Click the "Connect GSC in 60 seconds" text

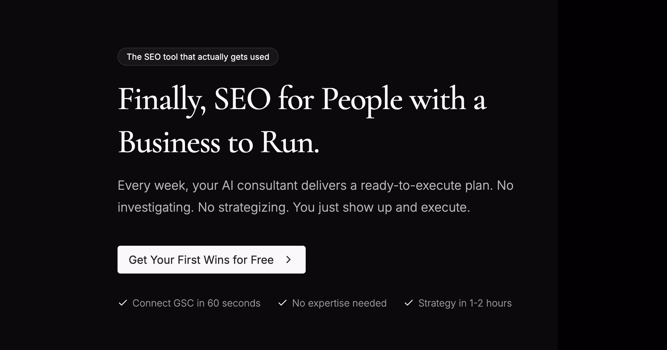click(x=196, y=303)
